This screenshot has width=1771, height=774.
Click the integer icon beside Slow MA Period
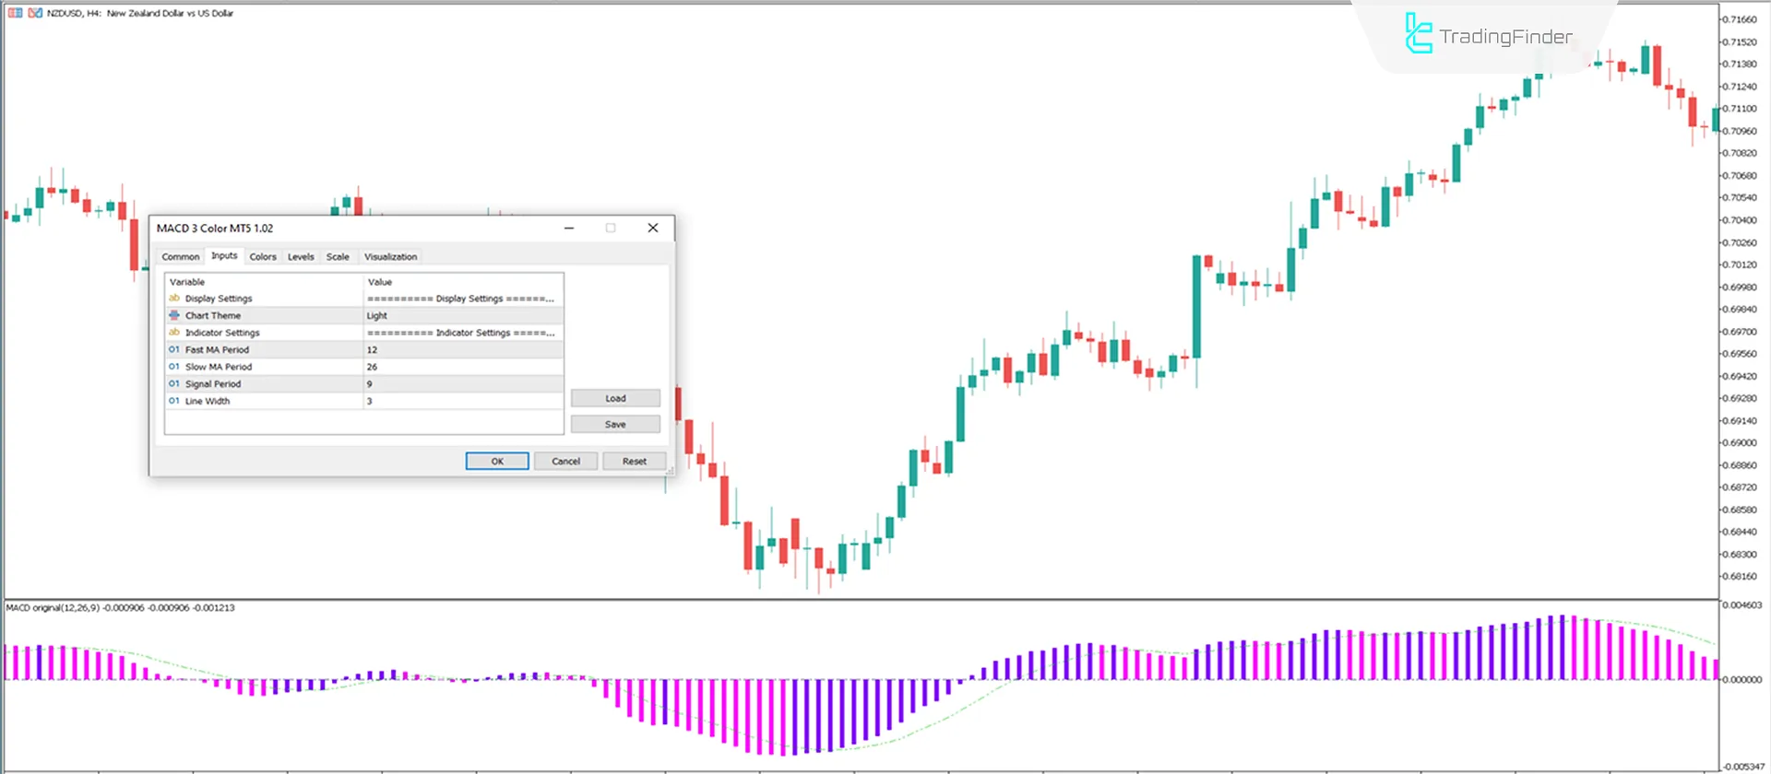[x=174, y=367]
